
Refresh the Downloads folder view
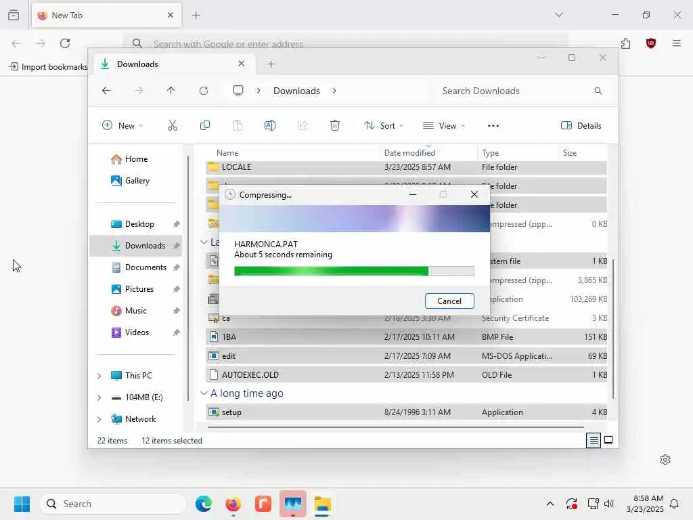coord(204,91)
